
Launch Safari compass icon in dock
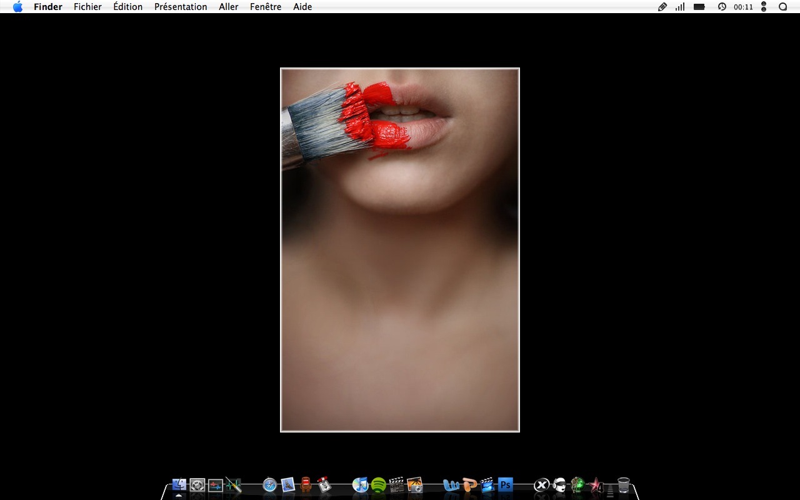(x=270, y=485)
